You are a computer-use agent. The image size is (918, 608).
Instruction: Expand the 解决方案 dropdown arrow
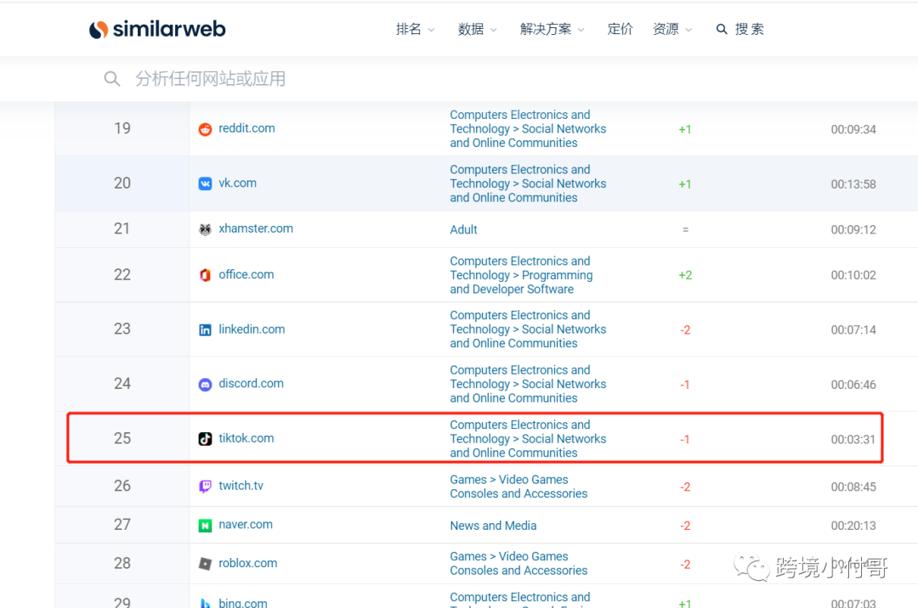tap(581, 30)
